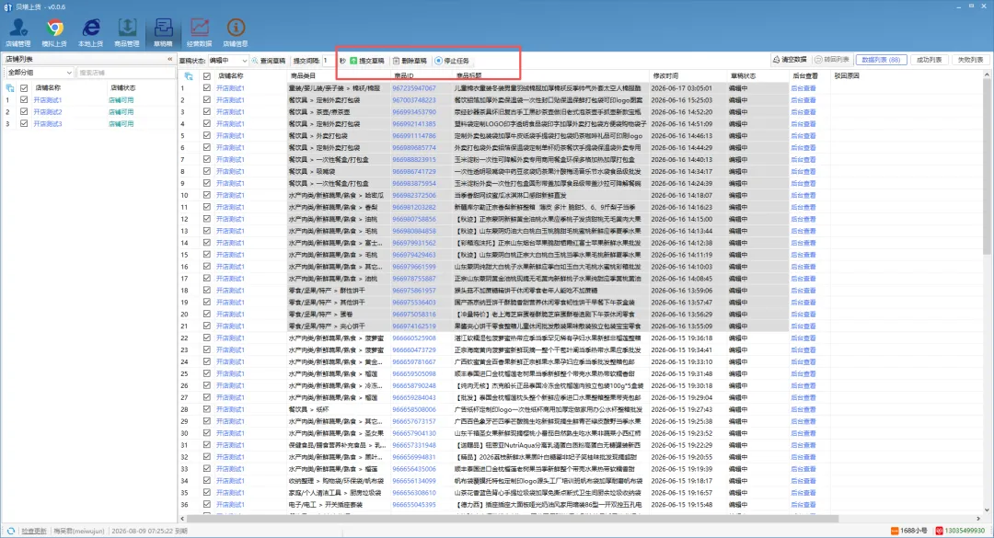The width and height of the screenshot is (994, 538).
Task: Click the 搜索店铺 search input field
Action: click(x=125, y=73)
